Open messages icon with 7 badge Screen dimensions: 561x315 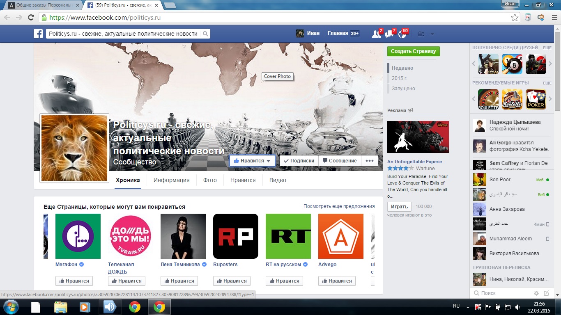pyautogui.click(x=389, y=34)
